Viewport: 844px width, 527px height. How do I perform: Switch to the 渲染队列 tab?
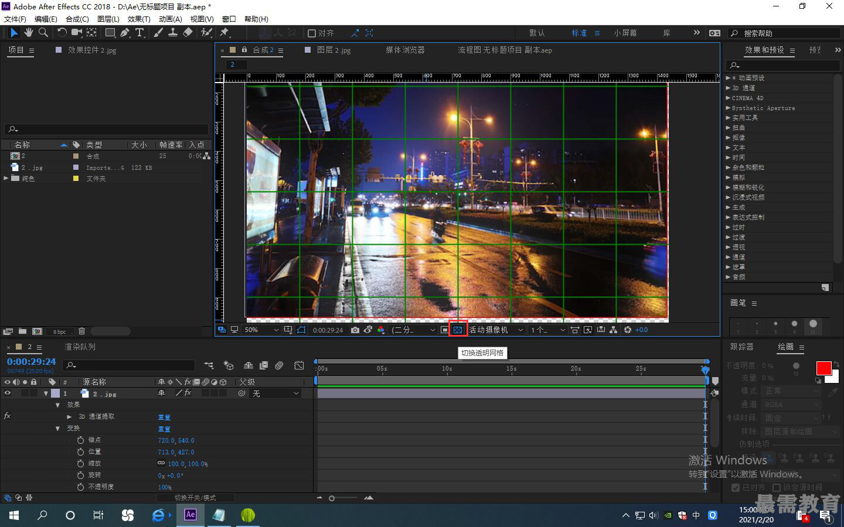(x=80, y=347)
